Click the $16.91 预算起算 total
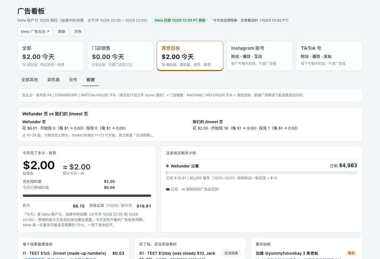Image resolution: width=380 pixels, height=259 pixels. (144, 206)
